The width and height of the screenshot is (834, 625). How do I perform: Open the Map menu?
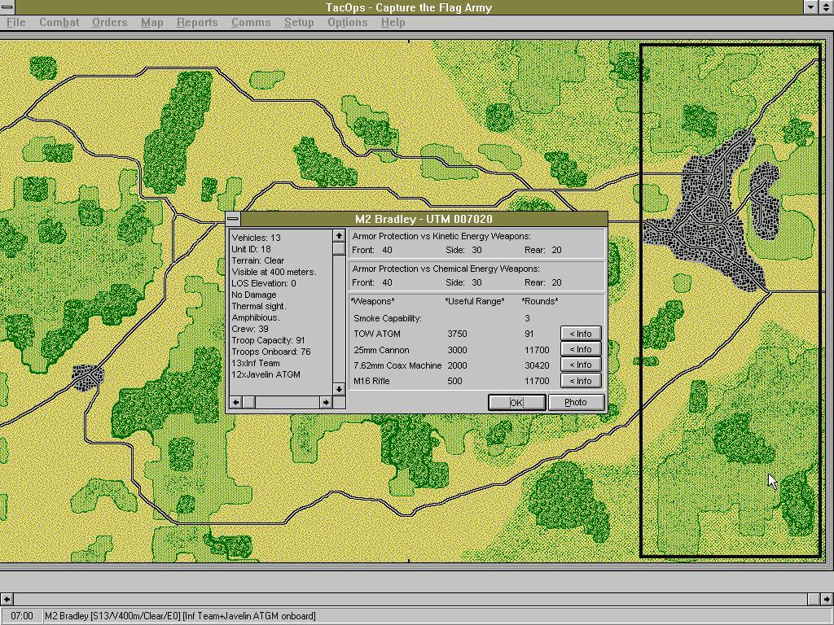tap(152, 22)
